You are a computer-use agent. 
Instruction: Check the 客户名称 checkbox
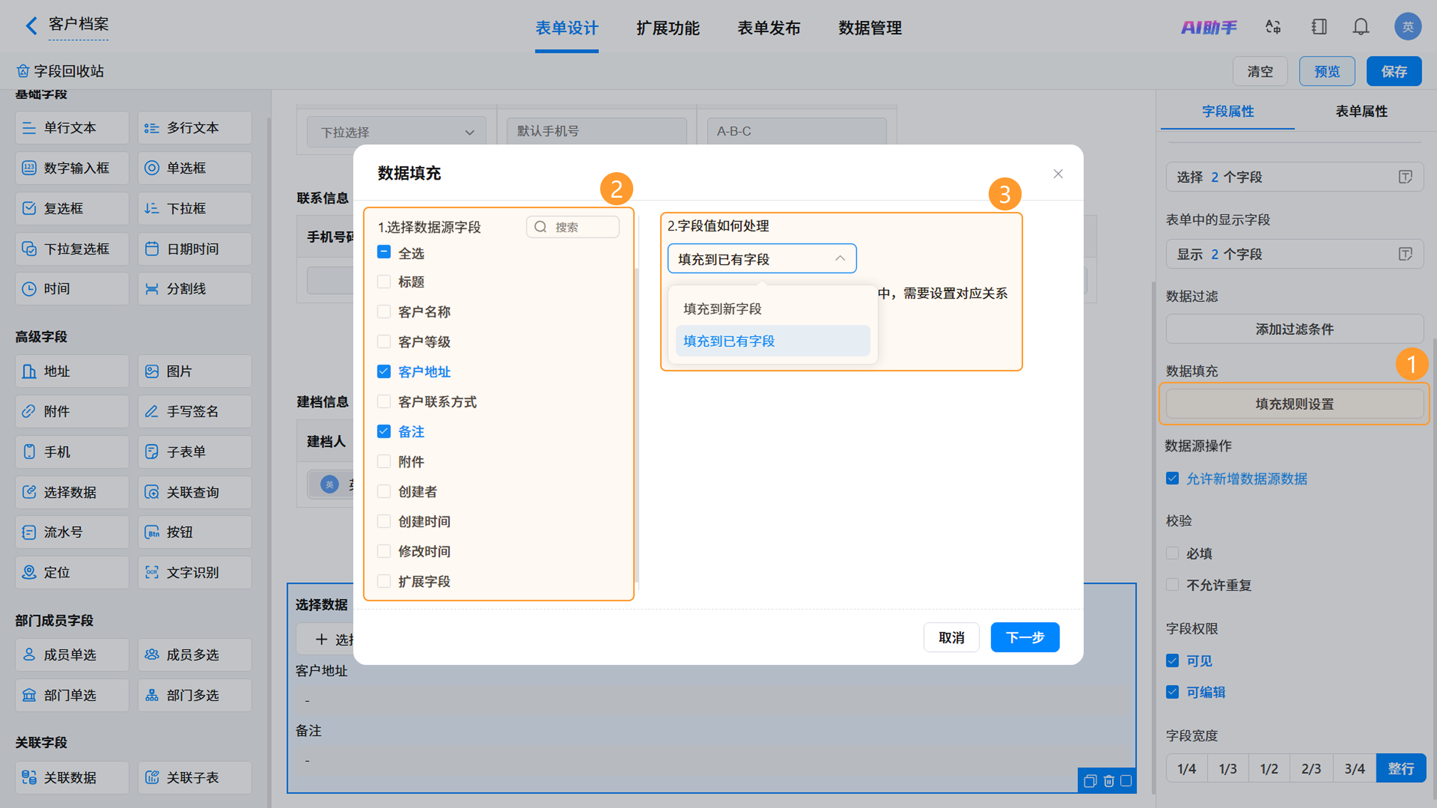click(x=384, y=312)
